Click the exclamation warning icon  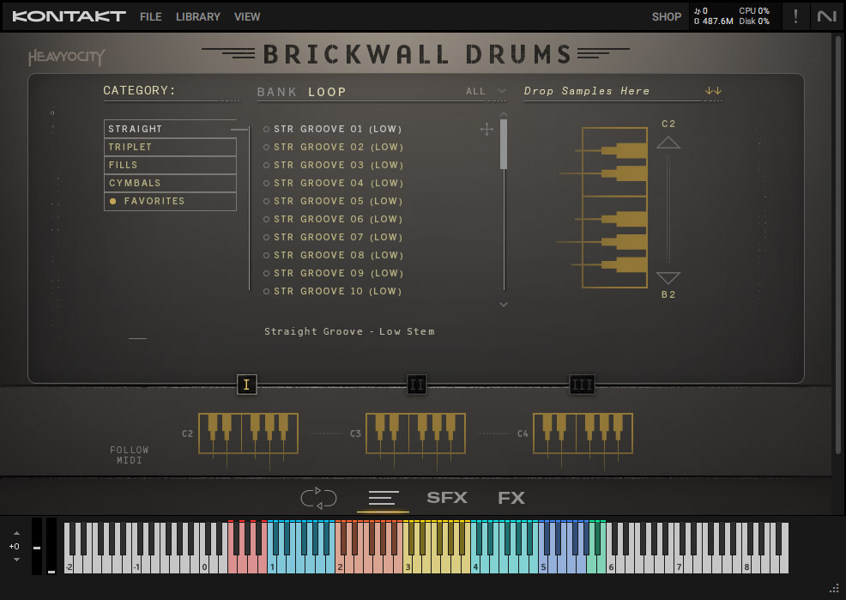(795, 16)
